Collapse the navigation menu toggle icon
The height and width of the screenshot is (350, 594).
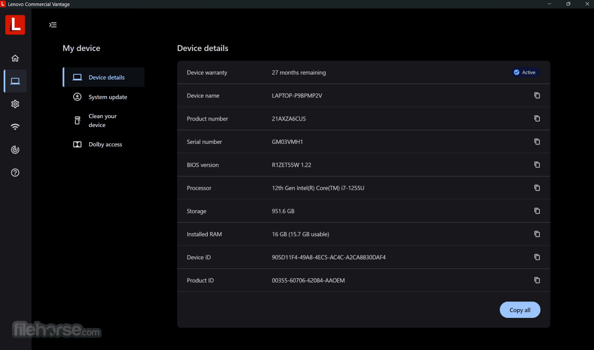click(x=53, y=25)
